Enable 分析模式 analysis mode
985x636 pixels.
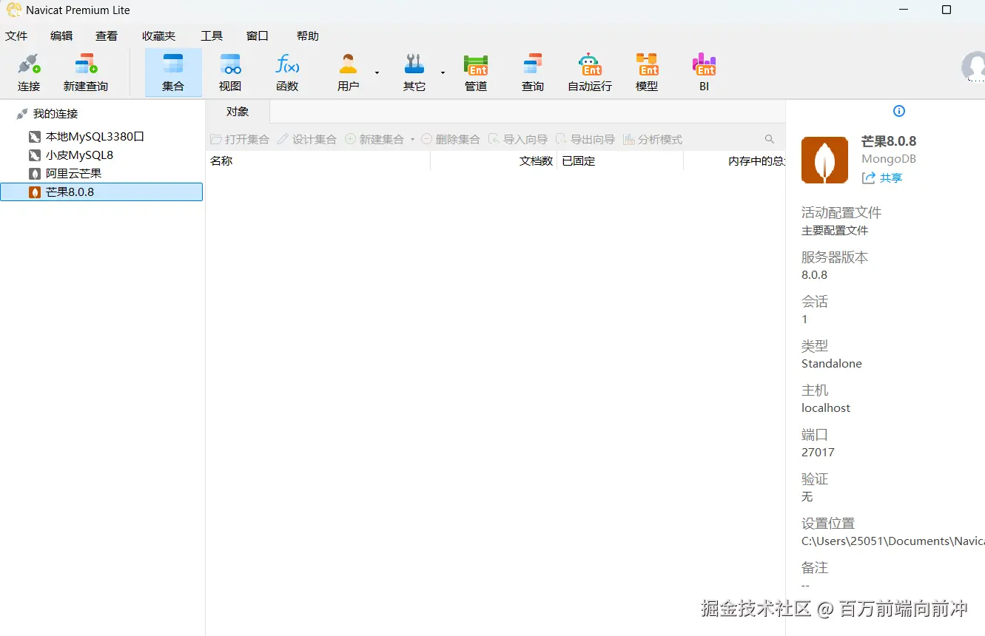pyautogui.click(x=652, y=138)
